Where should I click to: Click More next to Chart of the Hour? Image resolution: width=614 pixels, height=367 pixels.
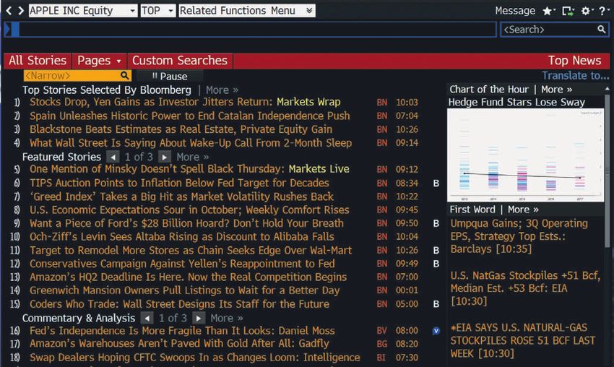(x=556, y=90)
